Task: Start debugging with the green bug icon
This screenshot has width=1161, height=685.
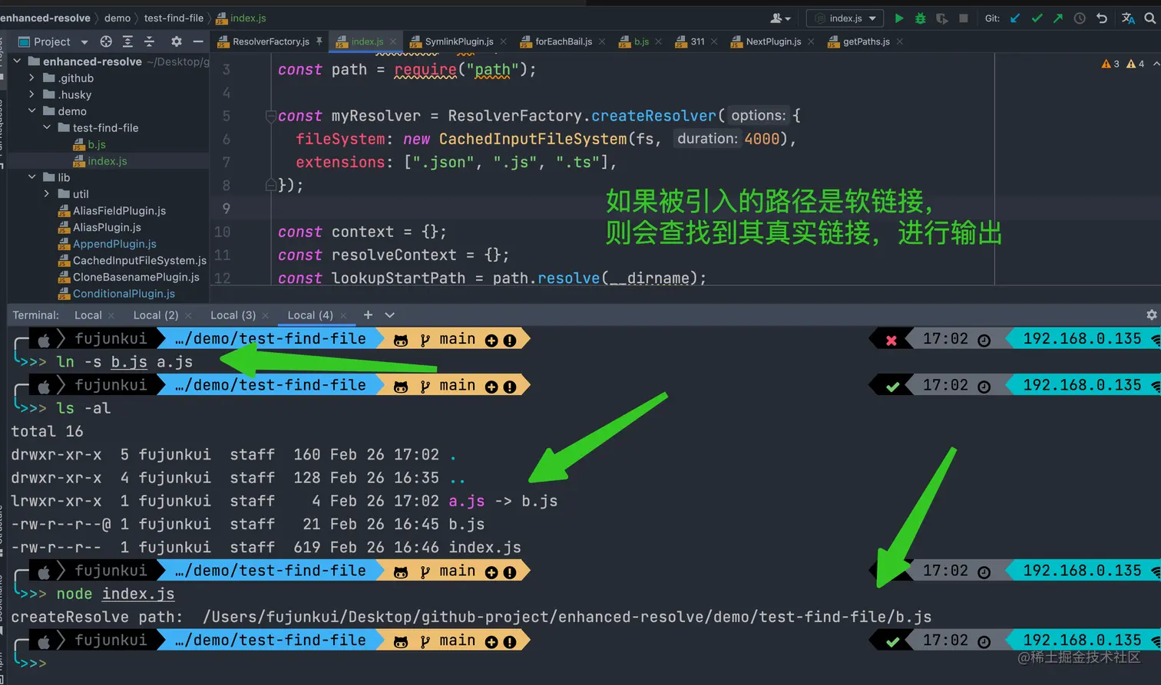Action: click(920, 18)
